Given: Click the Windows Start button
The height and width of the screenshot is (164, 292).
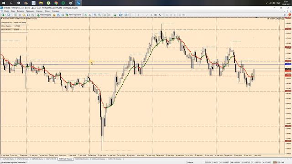Looking at the screenshot, I should click(x=4, y=3).
